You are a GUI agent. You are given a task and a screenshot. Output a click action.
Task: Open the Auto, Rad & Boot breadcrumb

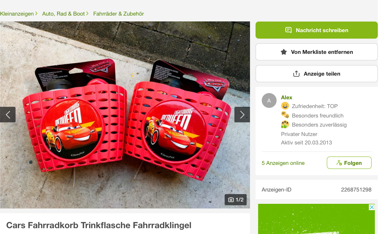[x=63, y=14]
